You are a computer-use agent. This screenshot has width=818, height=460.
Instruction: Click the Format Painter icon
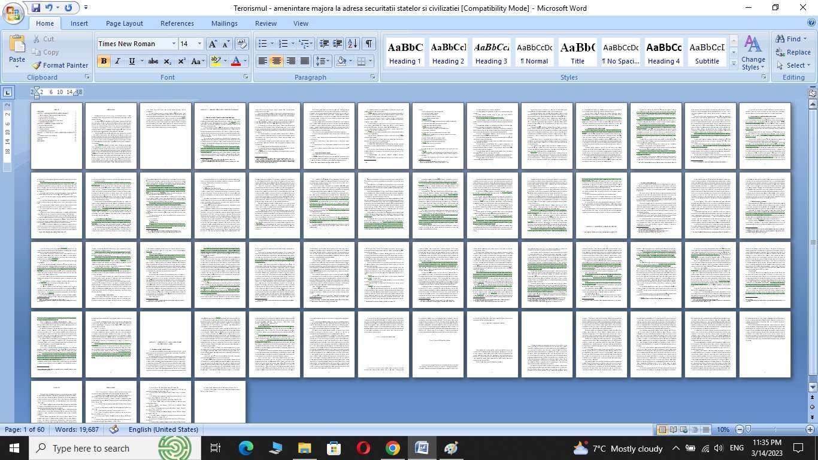(x=37, y=65)
